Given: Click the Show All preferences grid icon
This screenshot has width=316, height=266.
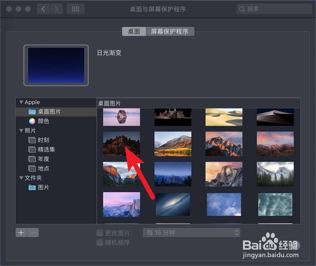Looking at the screenshot, I should 76,9.
